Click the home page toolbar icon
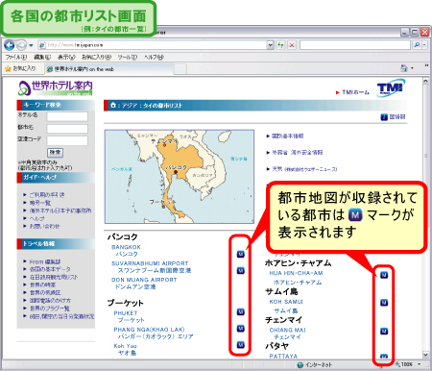The width and height of the screenshot is (432, 371). [x=404, y=68]
